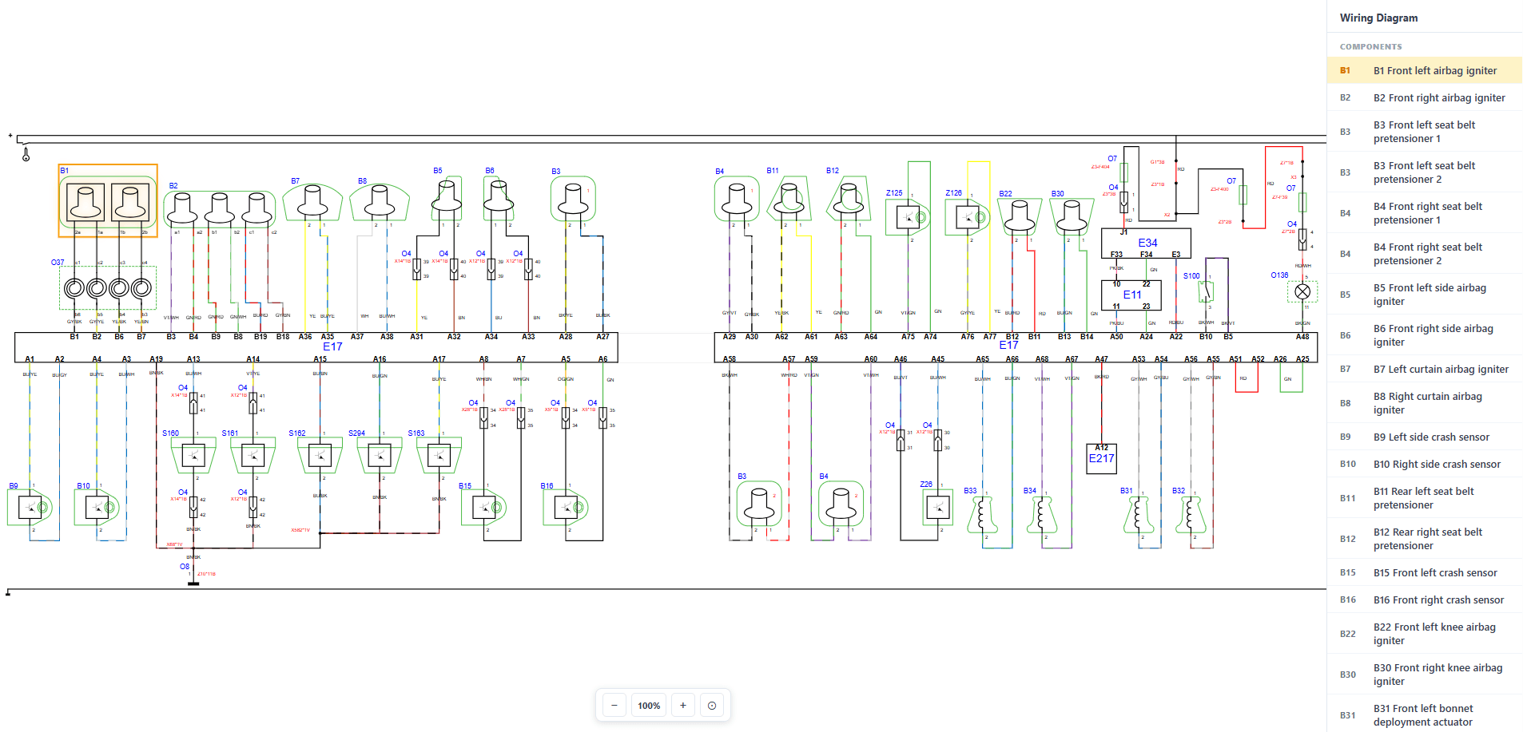1523x732 pixels.
Task: Choose 'B3 Front left seat belt pretensioner 2'
Action: click(1425, 172)
